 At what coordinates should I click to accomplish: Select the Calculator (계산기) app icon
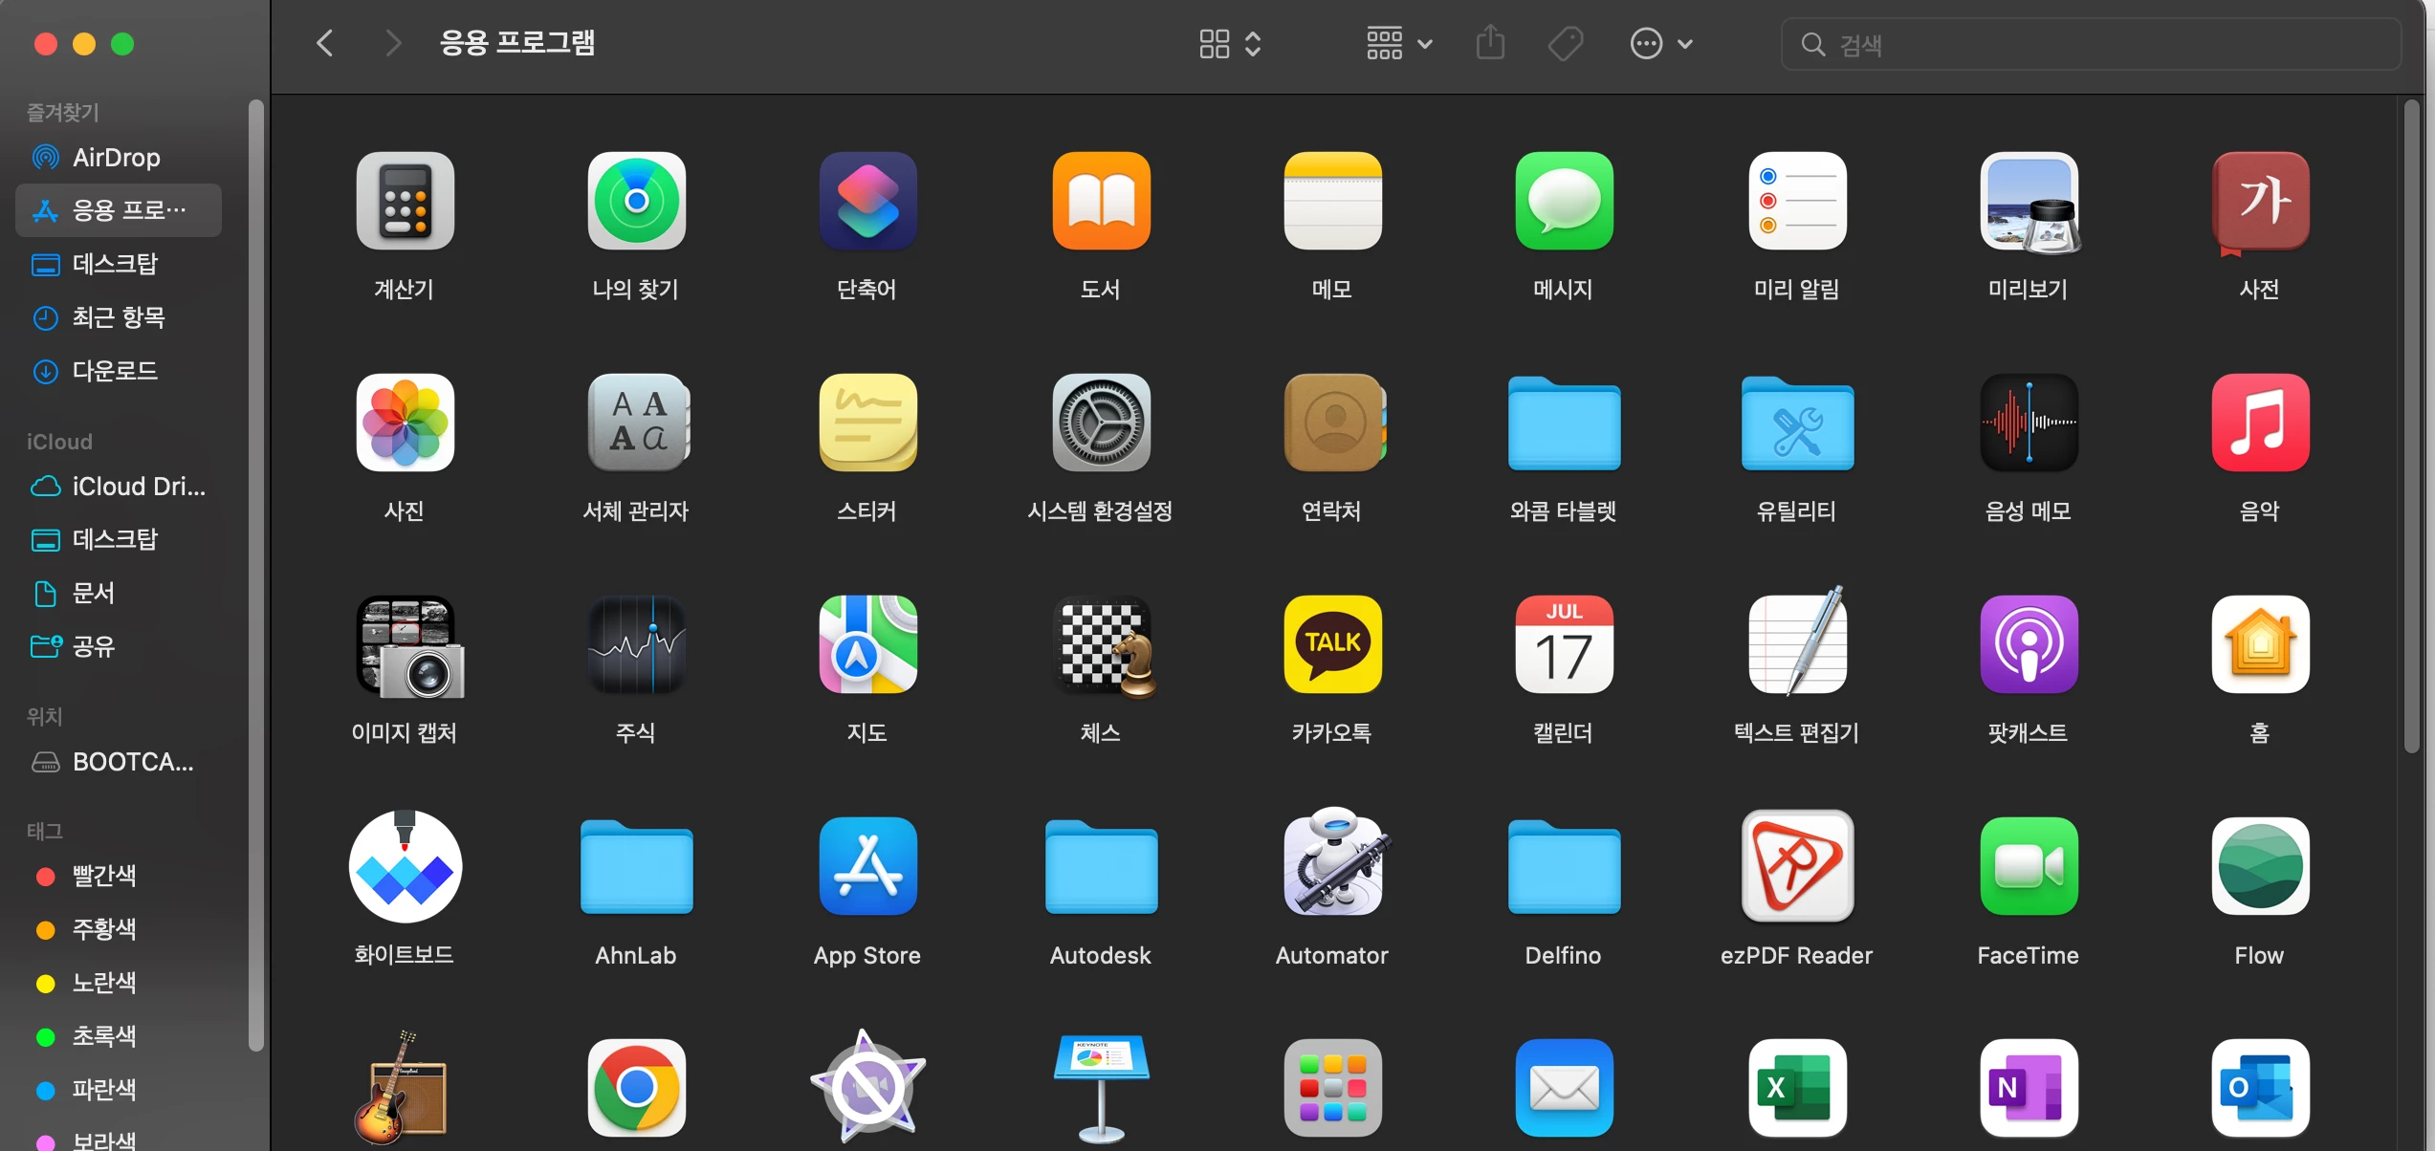pos(405,201)
